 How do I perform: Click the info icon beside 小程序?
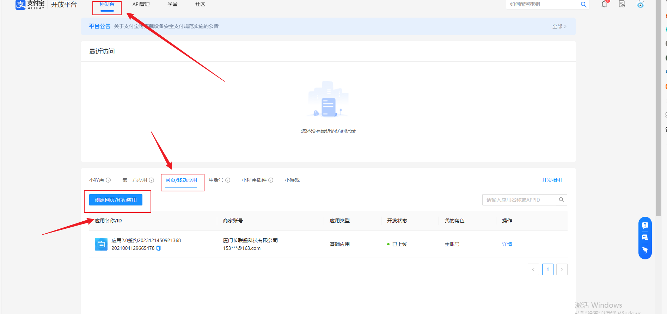pos(108,180)
